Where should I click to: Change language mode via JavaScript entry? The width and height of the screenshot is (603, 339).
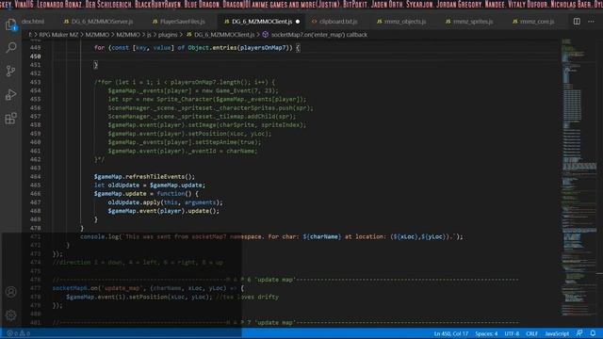click(557, 333)
